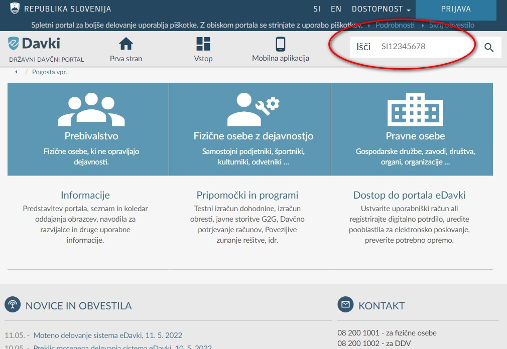The width and height of the screenshot is (507, 349).
Task: Click the Prebivalstvo people group icon
Action: click(x=91, y=109)
